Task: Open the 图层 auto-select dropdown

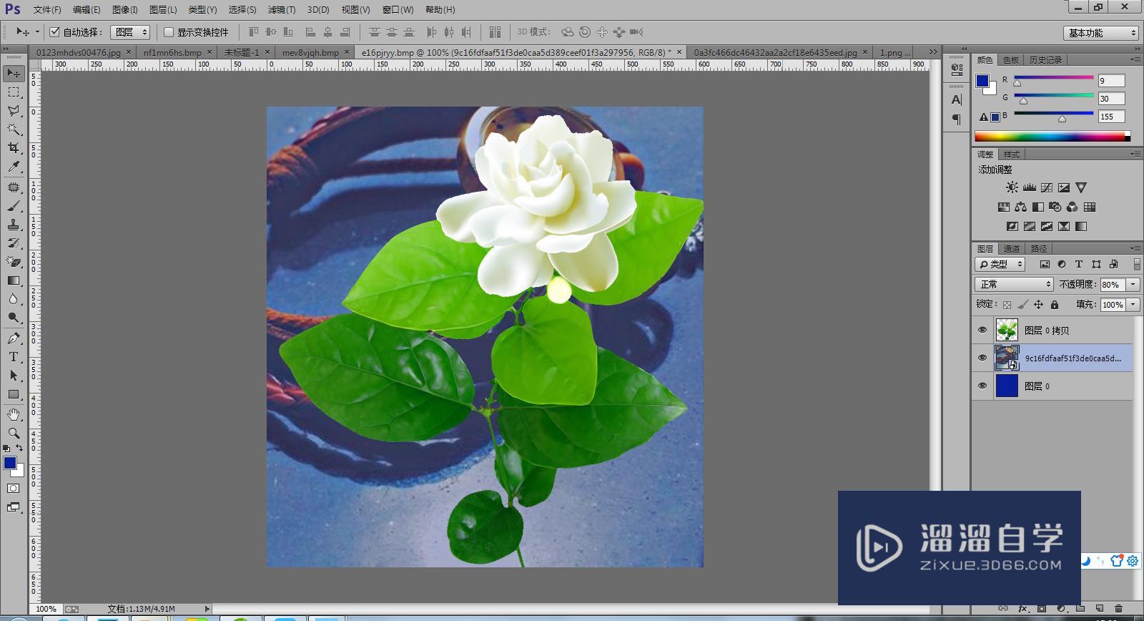Action: click(x=130, y=32)
